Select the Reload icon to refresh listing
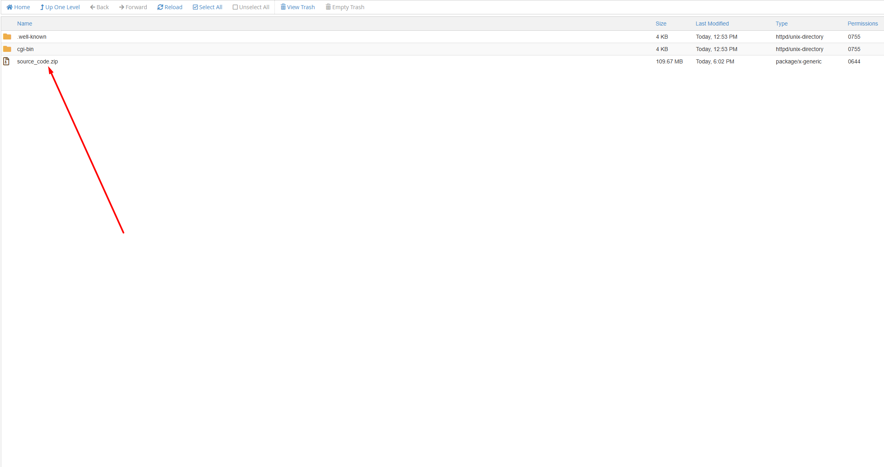Image resolution: width=884 pixels, height=467 pixels. click(160, 7)
